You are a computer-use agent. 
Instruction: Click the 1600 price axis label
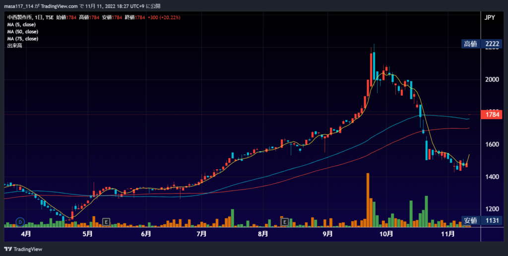pos(492,144)
